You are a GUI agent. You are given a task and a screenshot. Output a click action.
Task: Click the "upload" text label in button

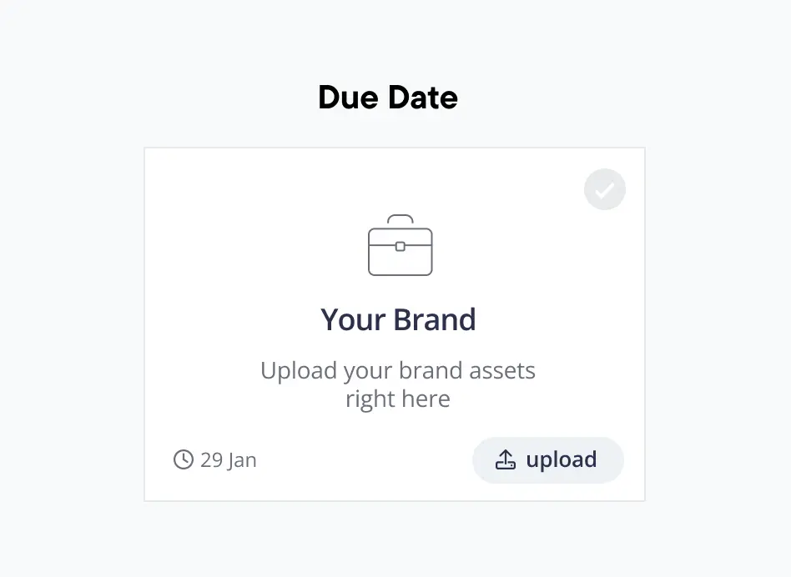(561, 459)
